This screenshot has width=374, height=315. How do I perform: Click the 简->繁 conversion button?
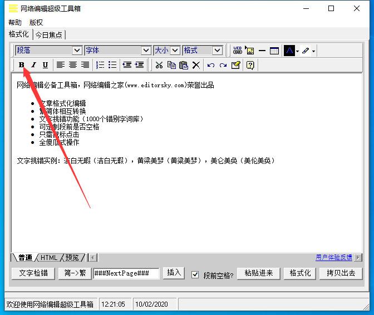pos(75,273)
